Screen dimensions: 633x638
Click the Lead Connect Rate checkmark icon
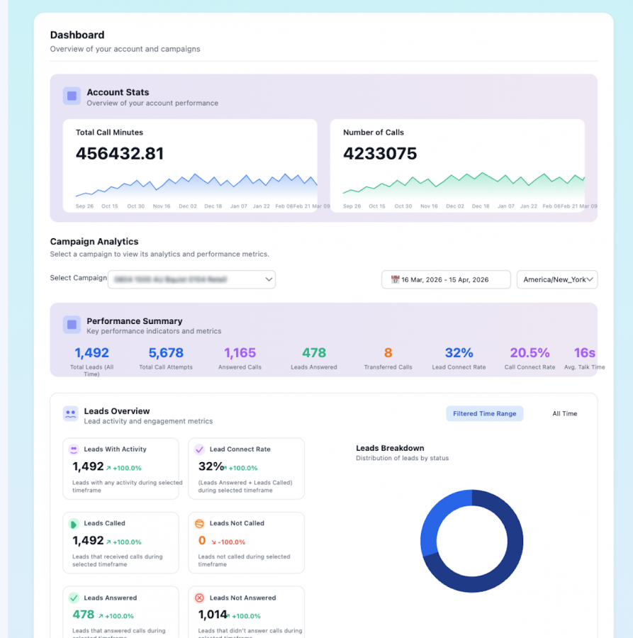coord(199,449)
